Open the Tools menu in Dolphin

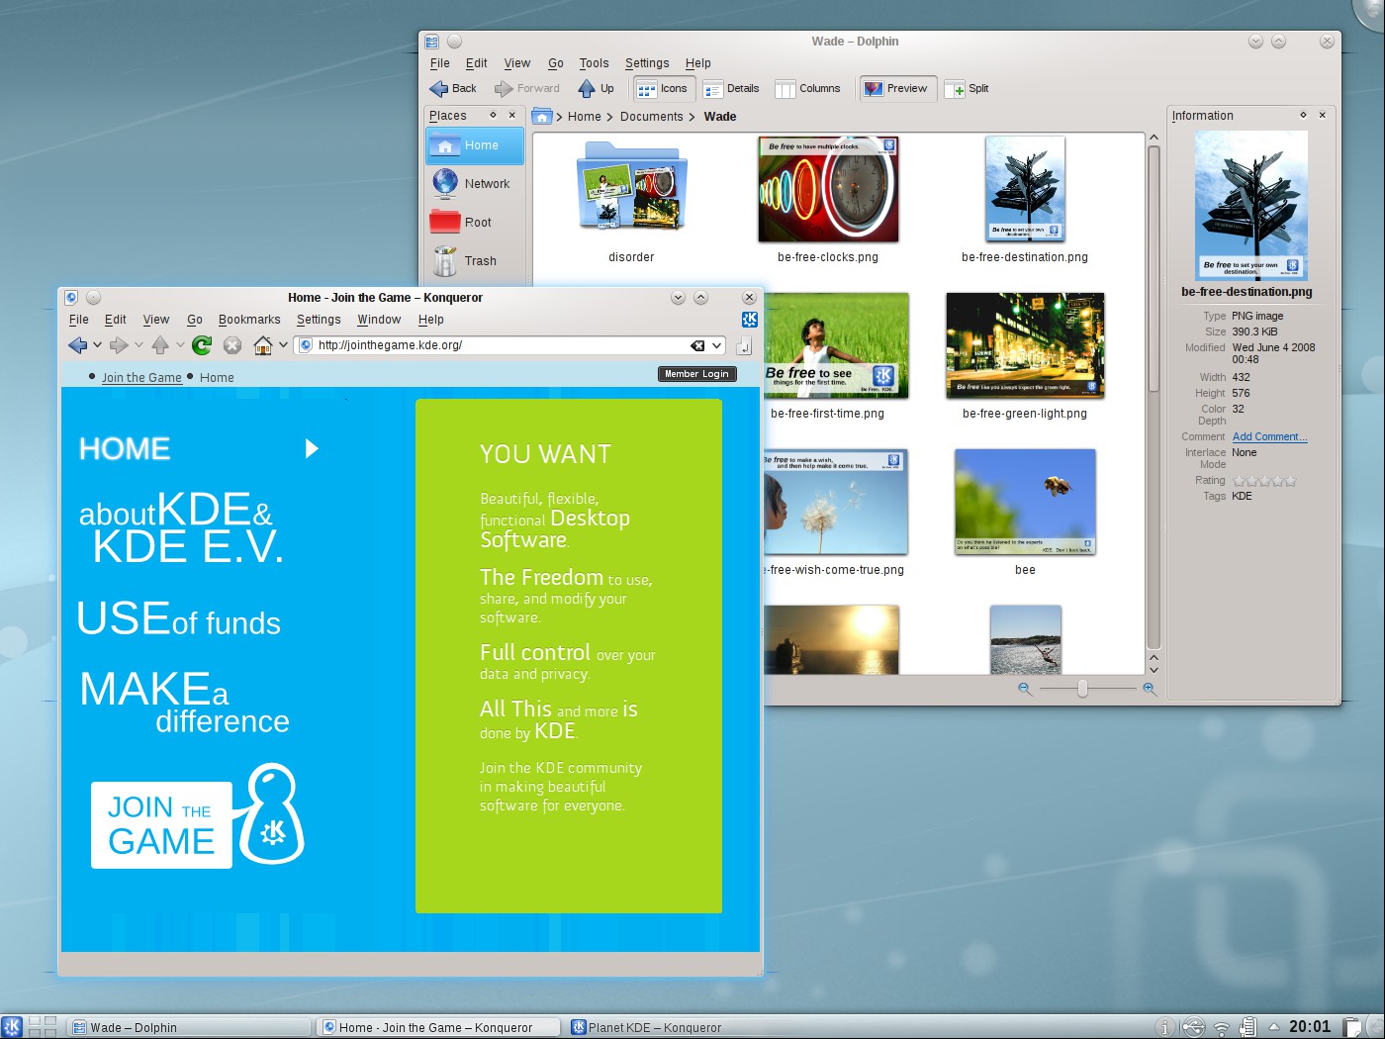pos(594,62)
